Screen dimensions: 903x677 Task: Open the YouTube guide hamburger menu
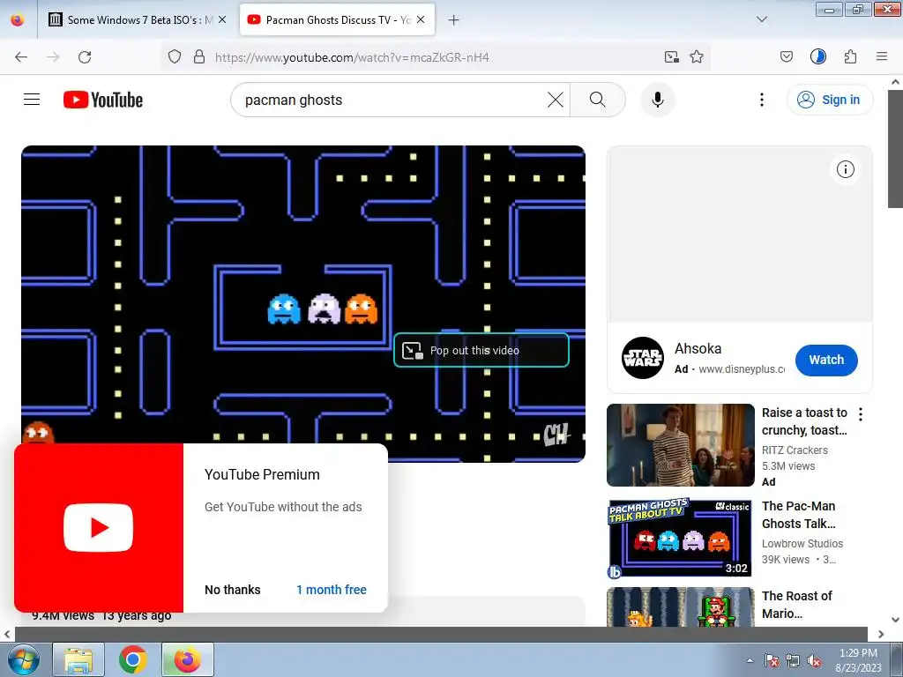(x=32, y=100)
